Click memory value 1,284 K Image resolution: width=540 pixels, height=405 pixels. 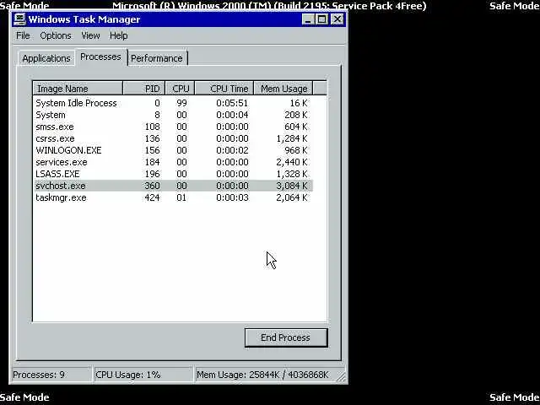pos(292,138)
